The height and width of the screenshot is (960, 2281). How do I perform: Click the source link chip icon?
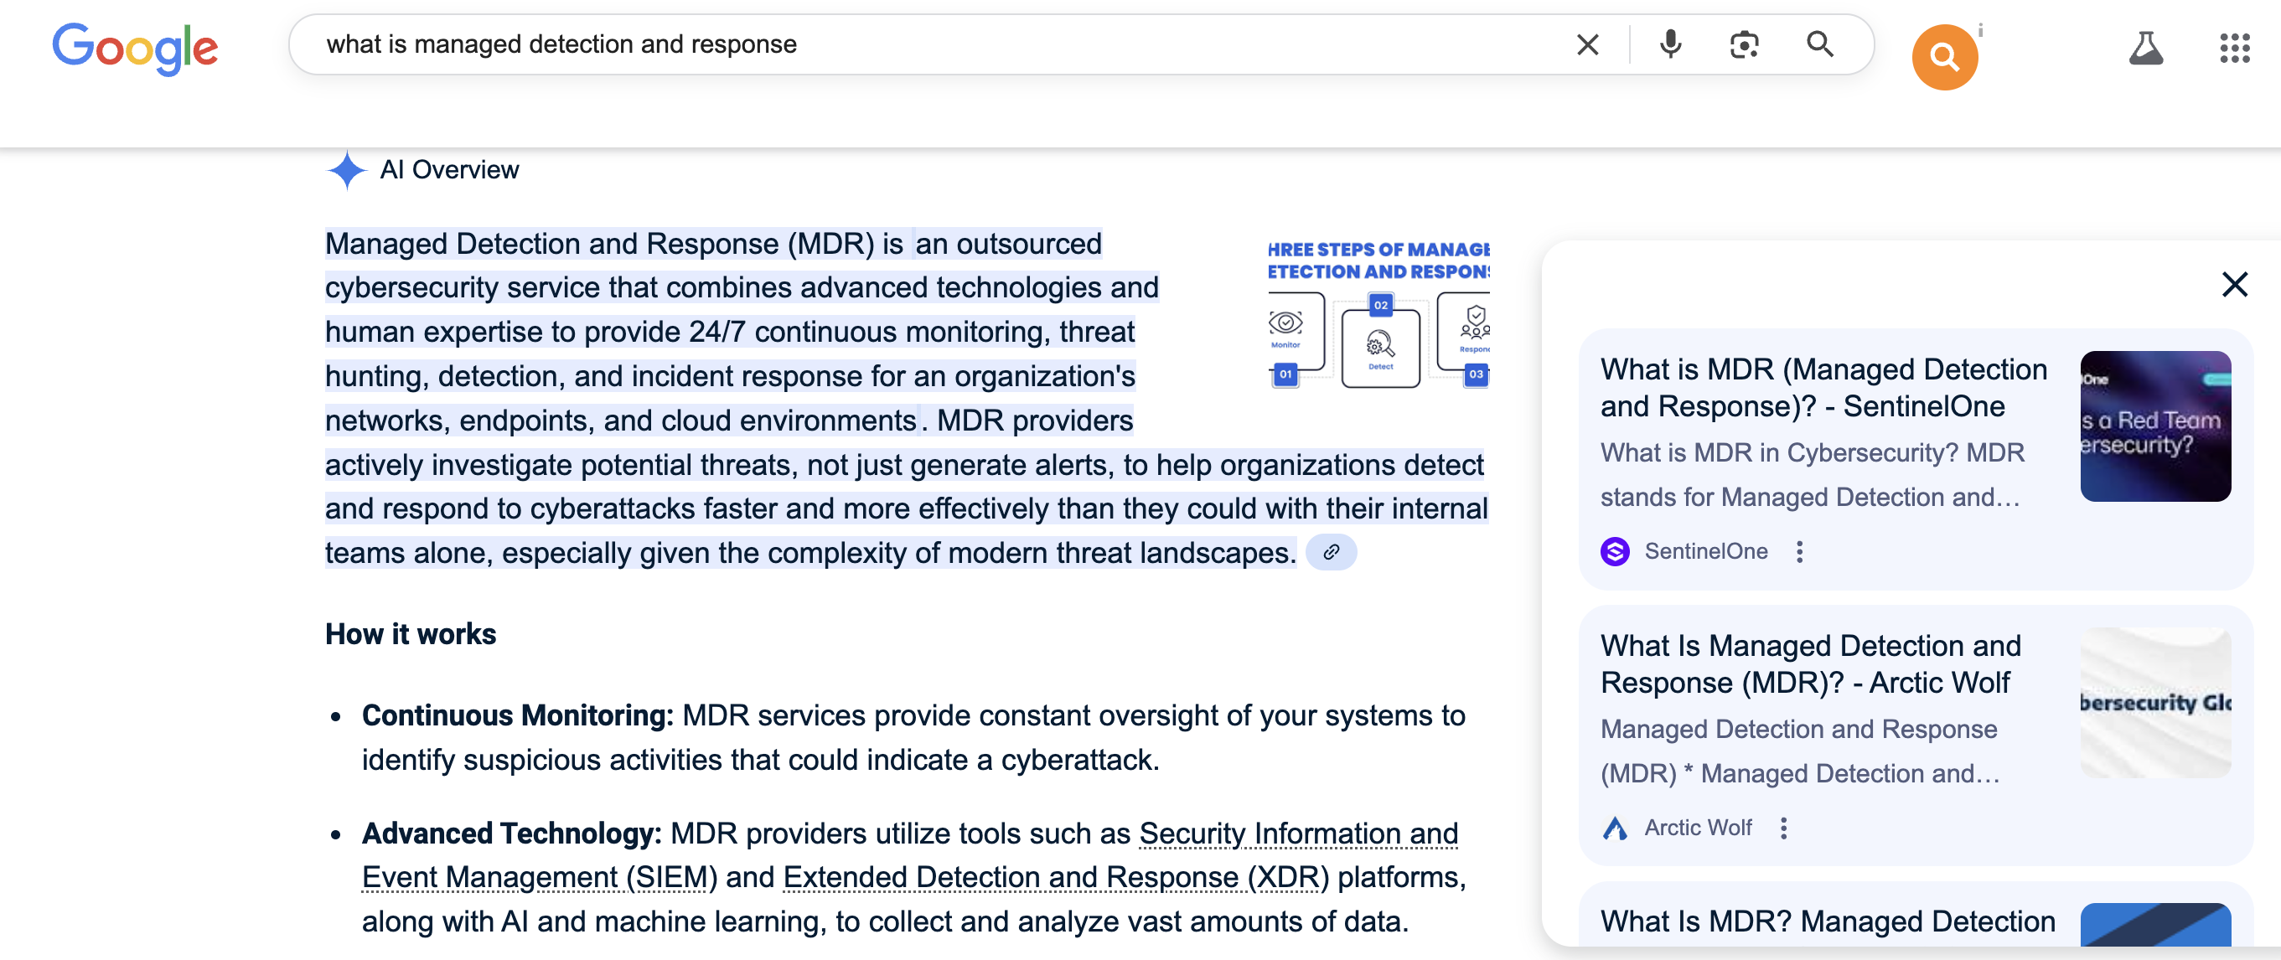(1330, 553)
